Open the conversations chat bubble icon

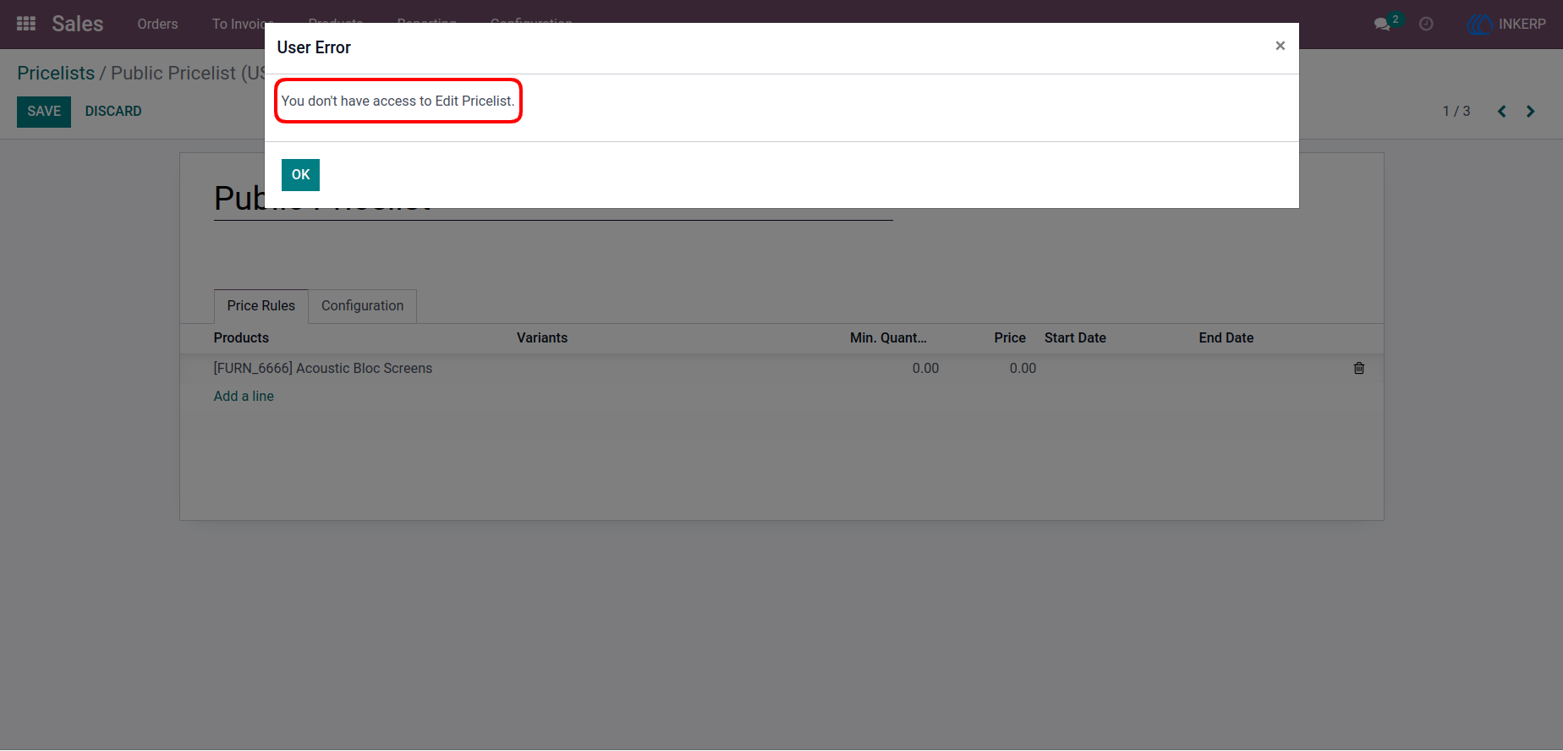[x=1383, y=24]
